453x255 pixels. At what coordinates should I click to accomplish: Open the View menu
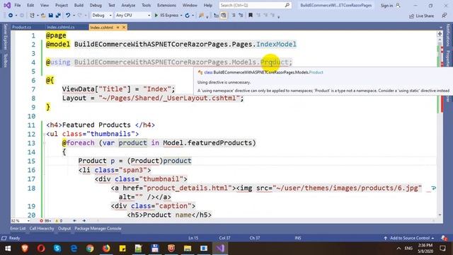[x=45, y=5]
